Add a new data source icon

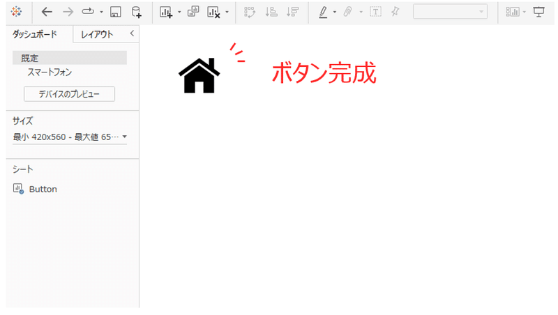136,12
